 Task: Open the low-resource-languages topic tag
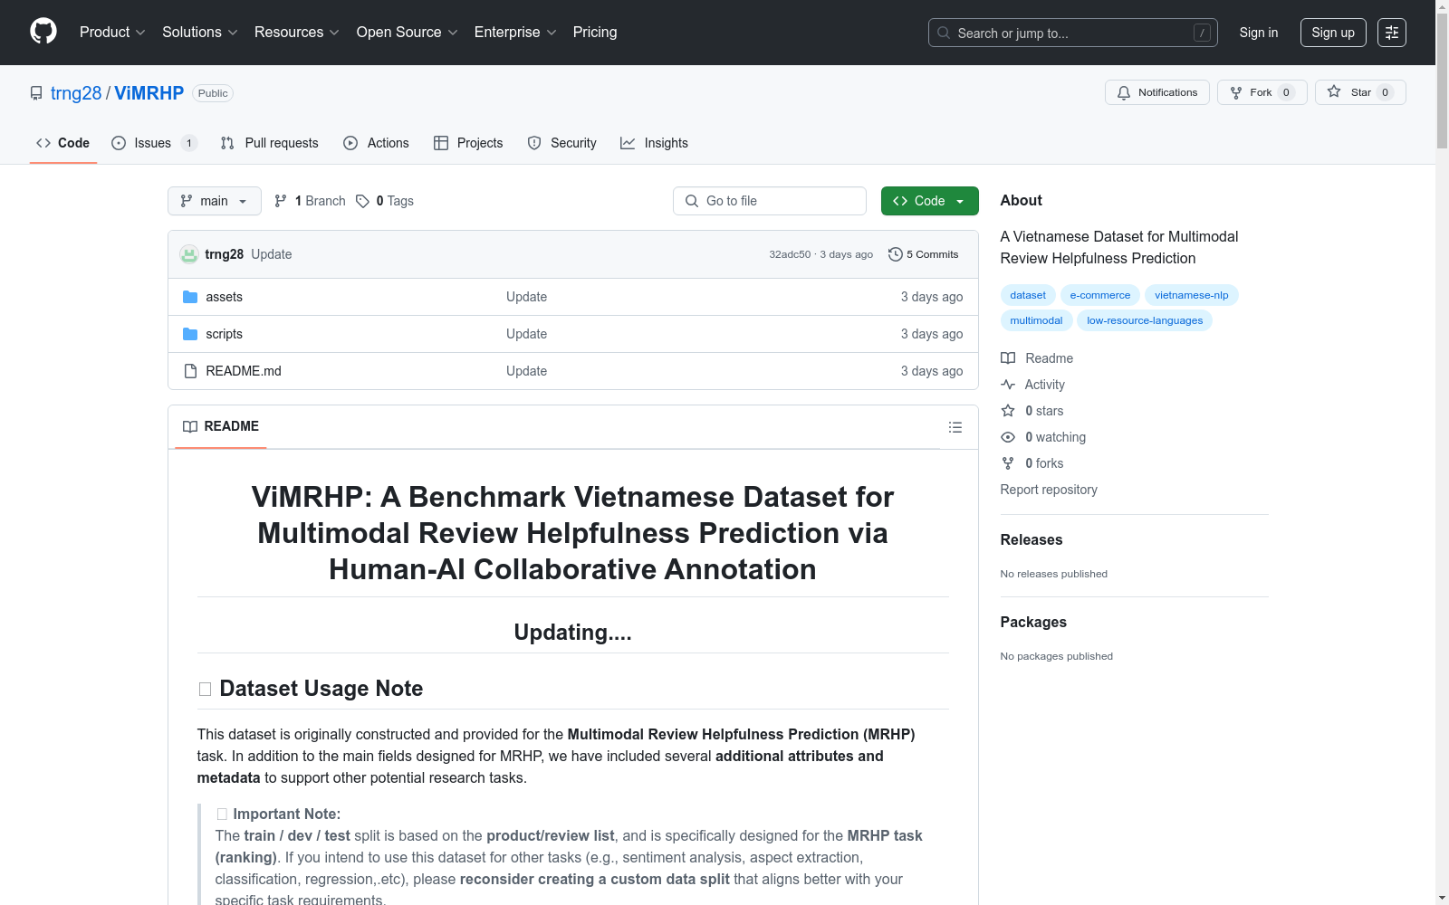pyautogui.click(x=1145, y=320)
